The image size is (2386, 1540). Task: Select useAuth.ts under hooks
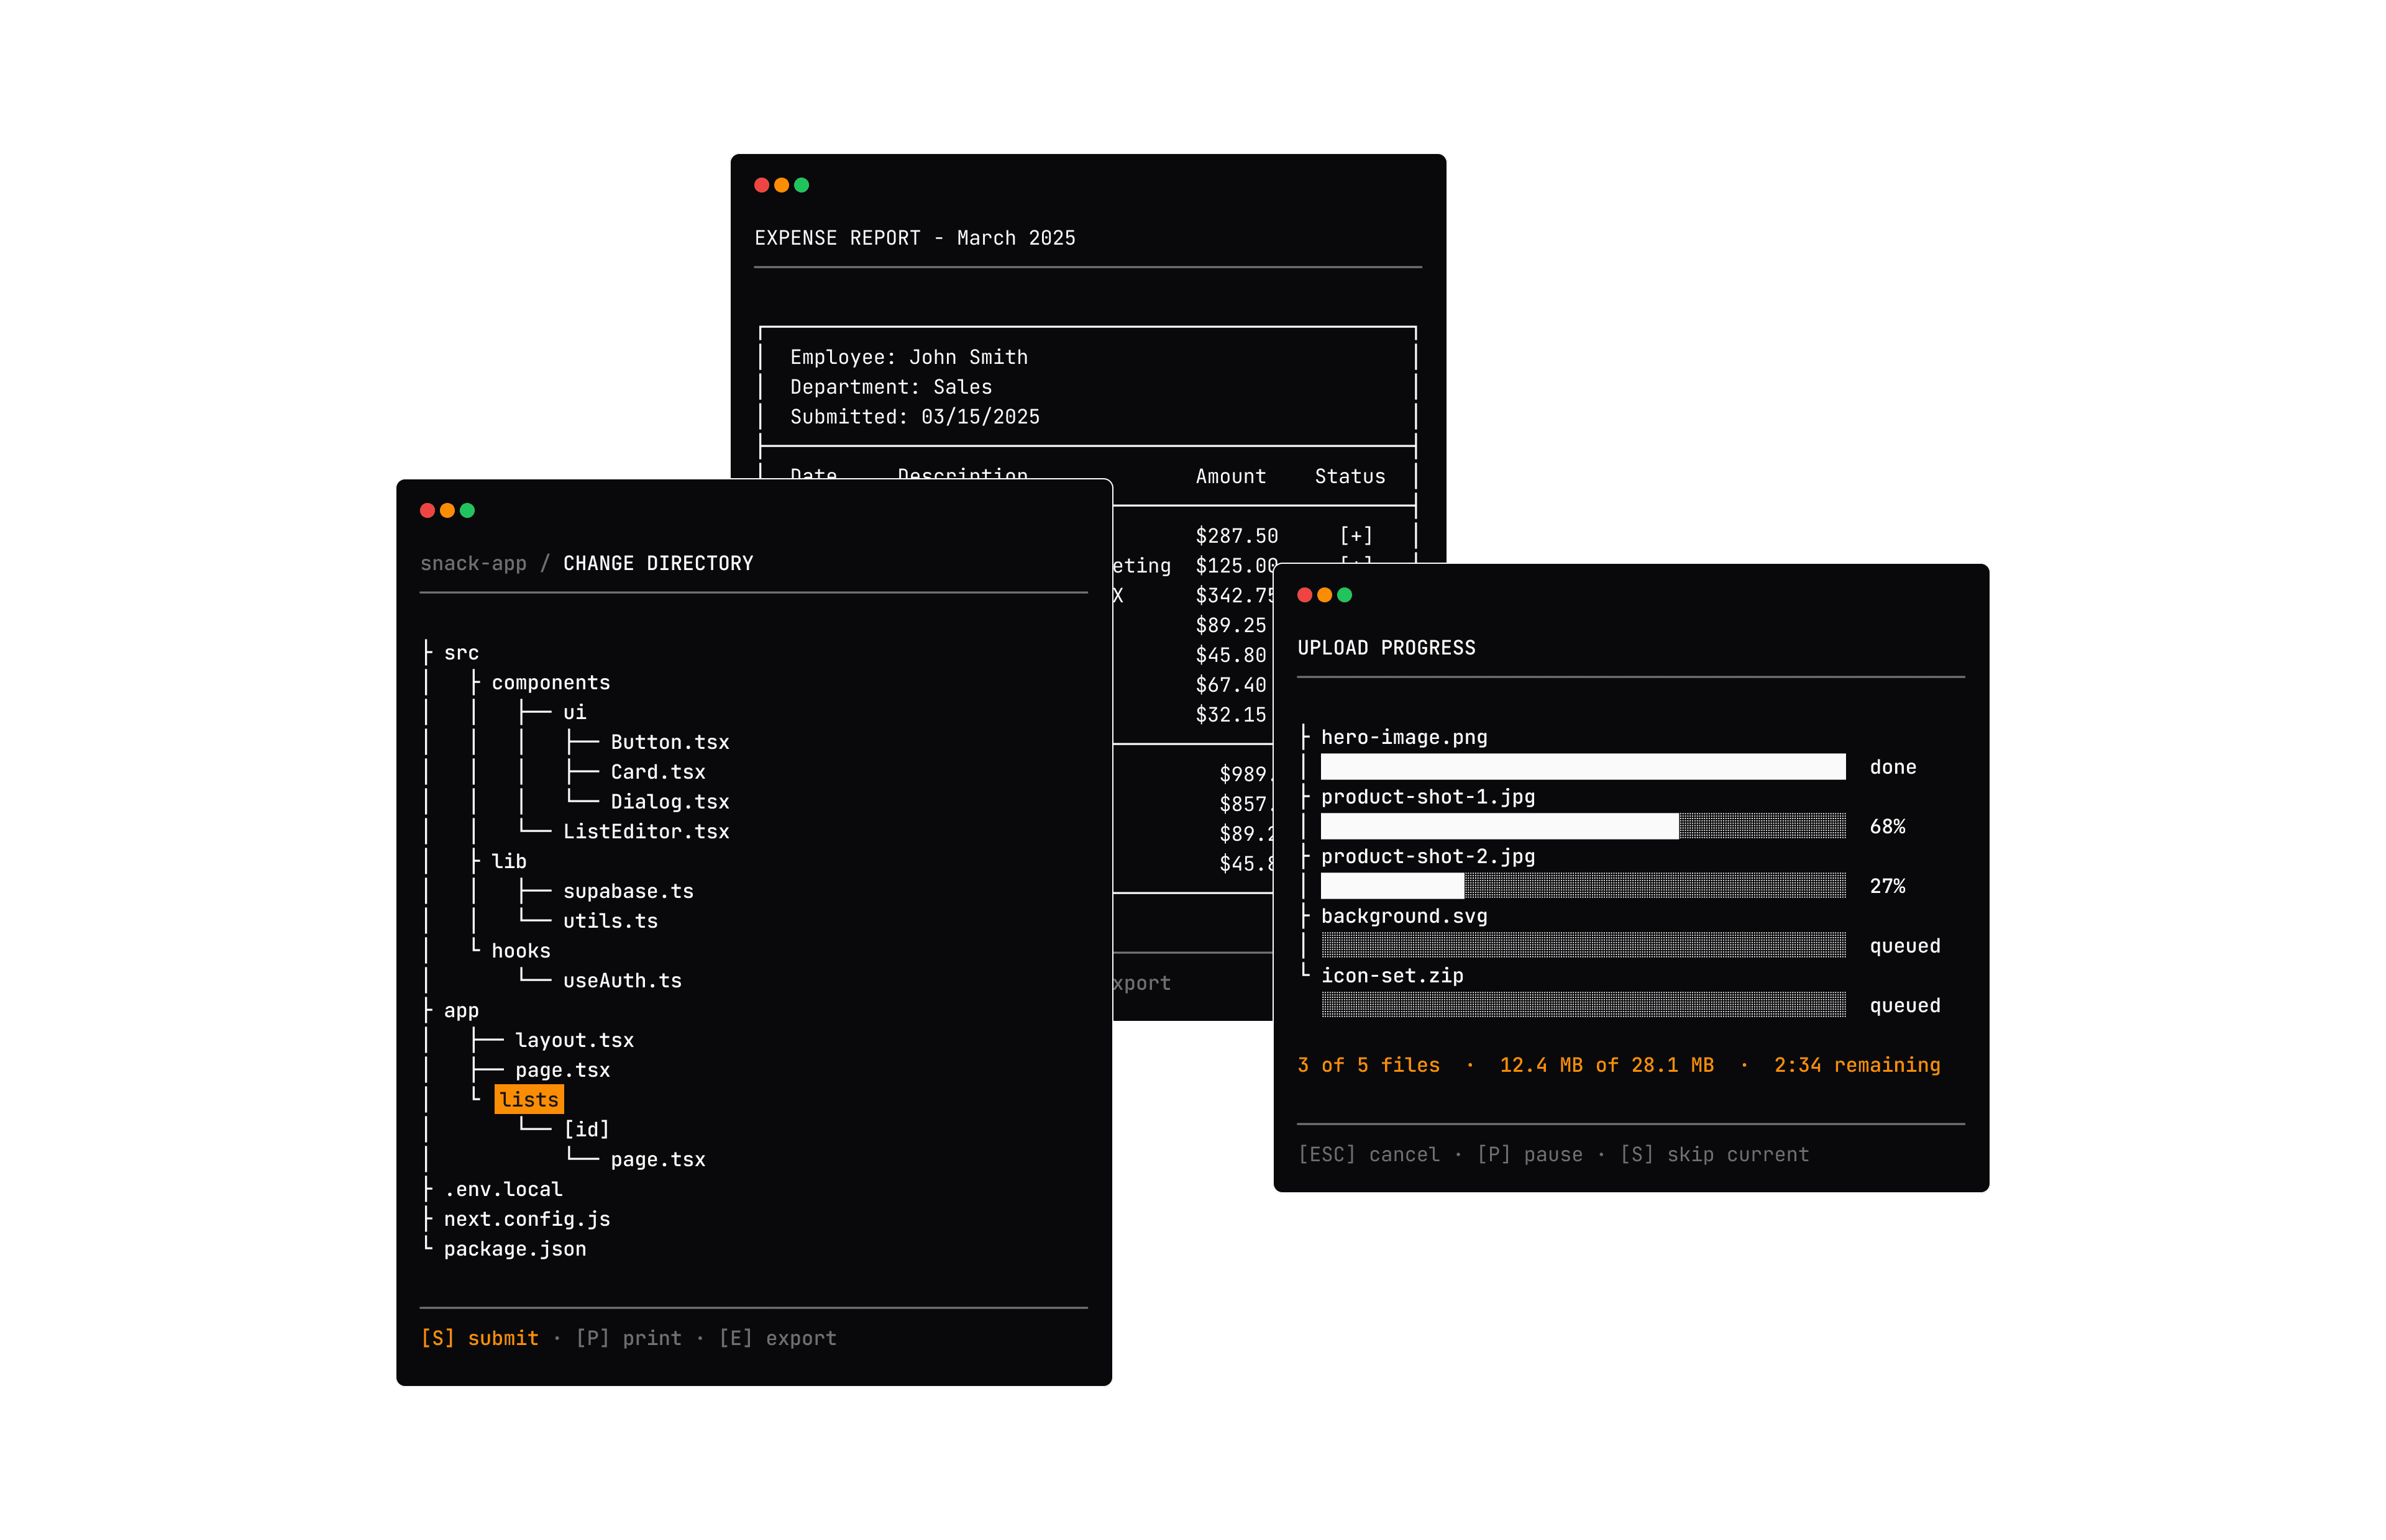click(x=621, y=980)
